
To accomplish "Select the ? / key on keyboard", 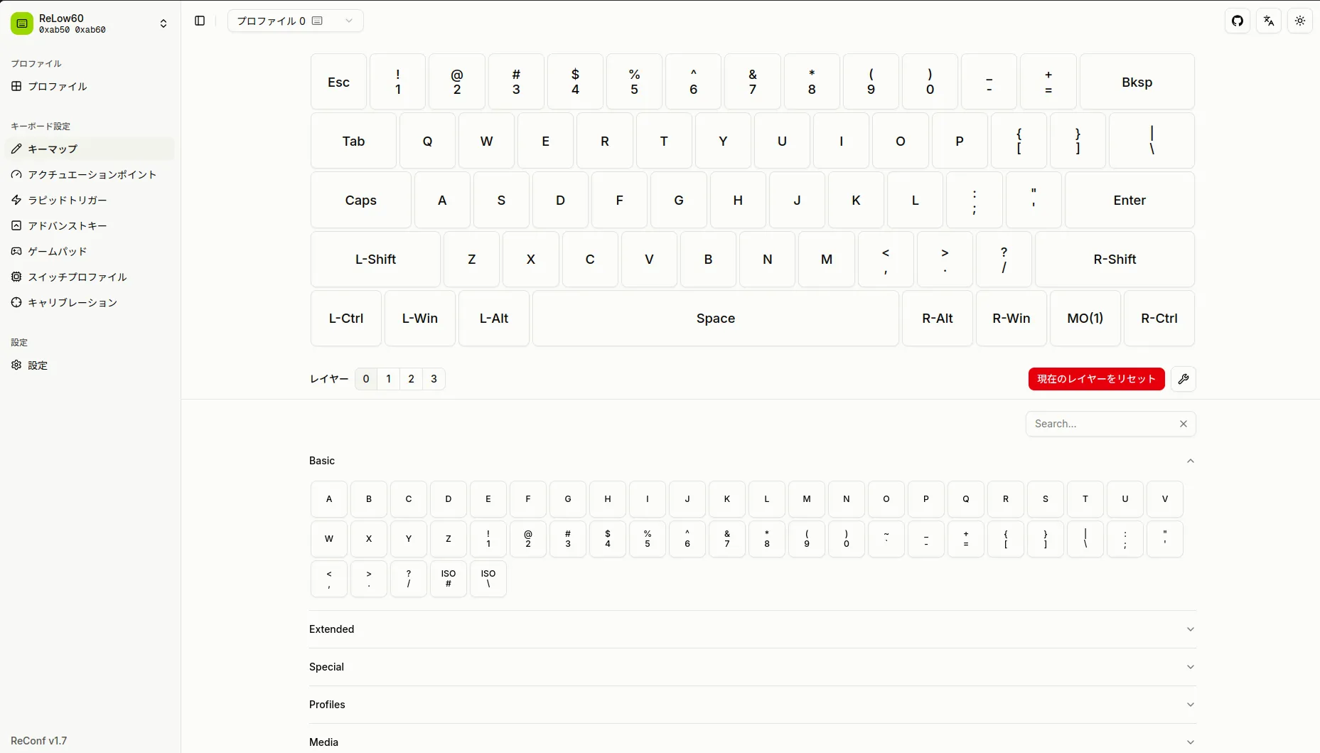I will coord(1004,259).
